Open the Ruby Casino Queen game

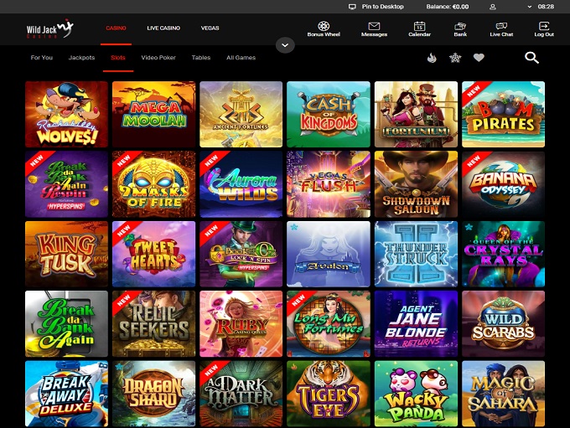click(x=241, y=324)
